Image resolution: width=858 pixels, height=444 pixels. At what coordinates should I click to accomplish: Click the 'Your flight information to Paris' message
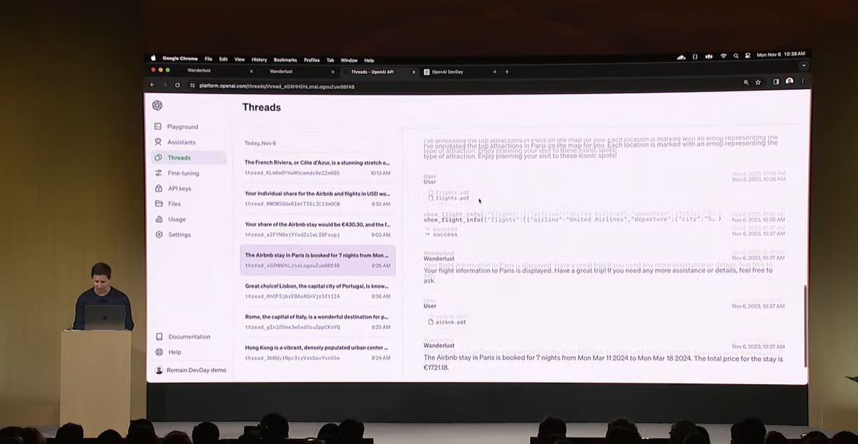point(598,275)
